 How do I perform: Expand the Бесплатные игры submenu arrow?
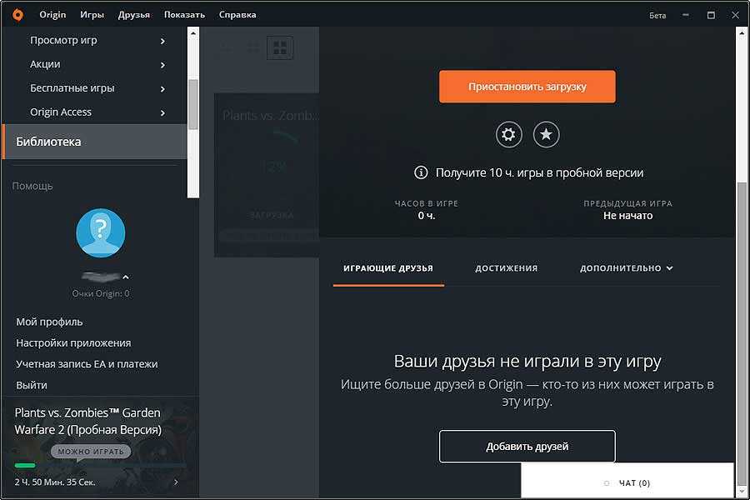[162, 89]
